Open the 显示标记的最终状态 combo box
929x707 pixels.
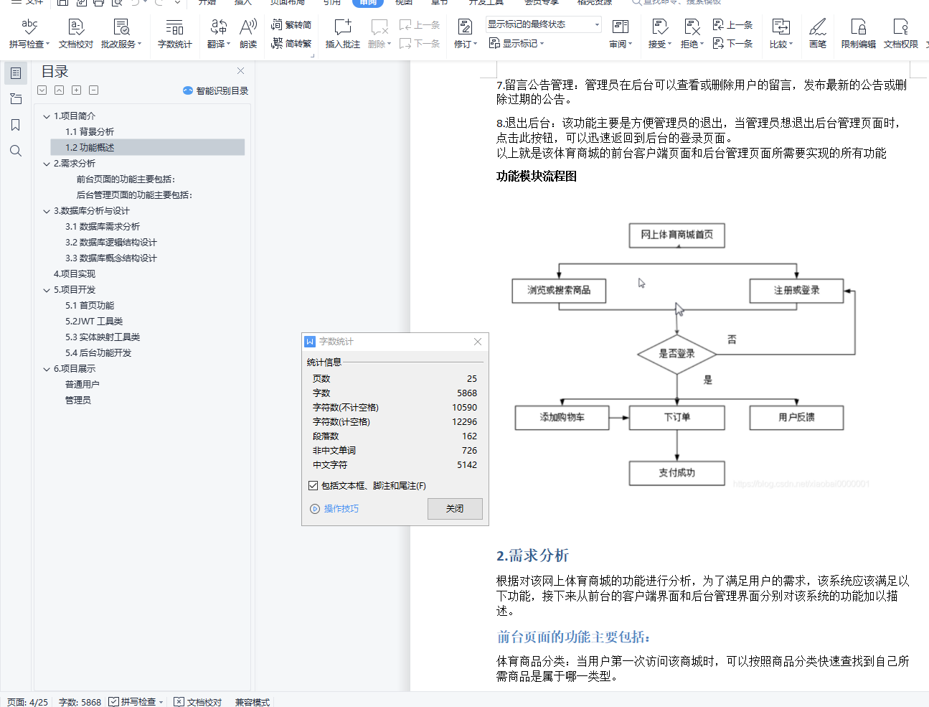pos(543,24)
